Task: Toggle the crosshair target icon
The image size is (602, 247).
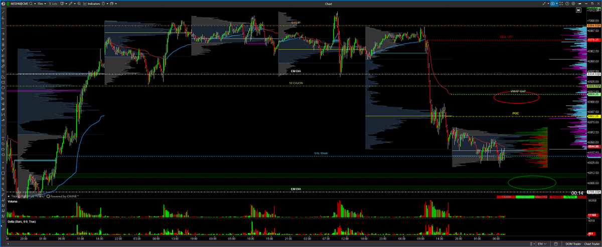Action: click(x=573, y=3)
